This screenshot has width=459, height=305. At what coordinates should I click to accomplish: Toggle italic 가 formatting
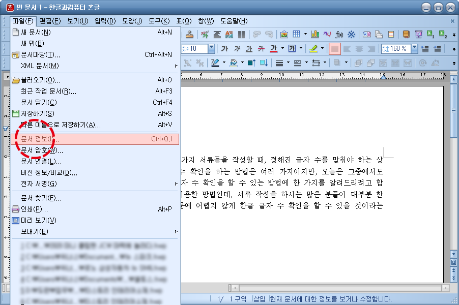(x=237, y=48)
